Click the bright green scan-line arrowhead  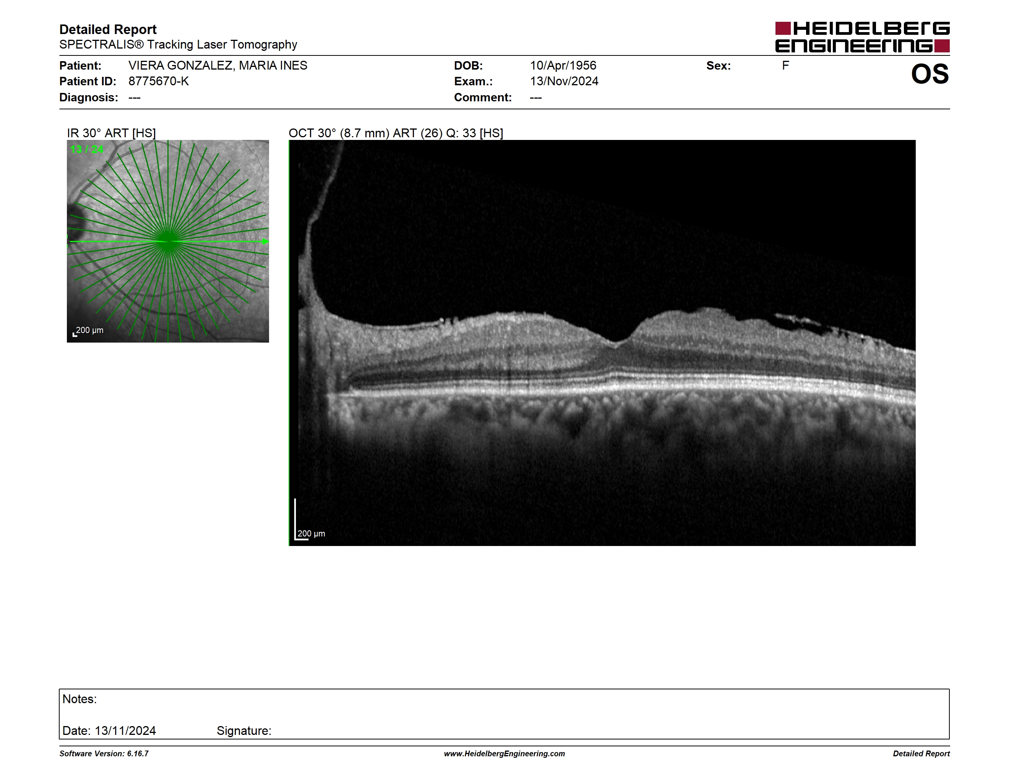coord(265,241)
